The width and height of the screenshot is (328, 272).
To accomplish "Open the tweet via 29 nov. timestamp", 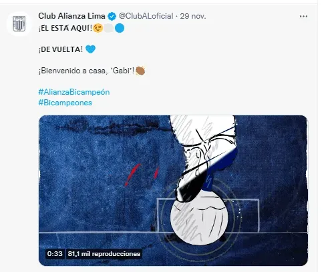I will tap(193, 16).
